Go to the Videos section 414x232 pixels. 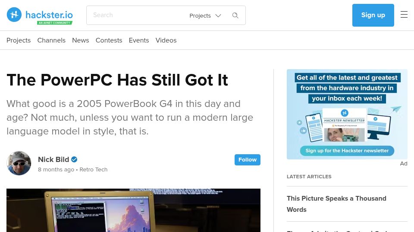(166, 40)
